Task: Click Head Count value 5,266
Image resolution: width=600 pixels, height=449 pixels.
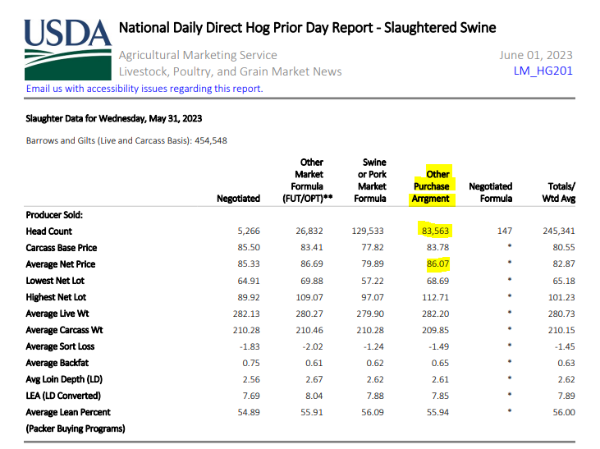Action: coord(249,231)
